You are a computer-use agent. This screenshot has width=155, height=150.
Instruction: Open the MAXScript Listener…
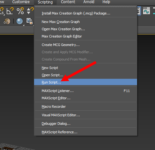(86, 91)
